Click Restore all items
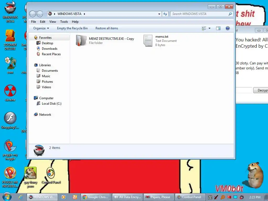The width and height of the screenshot is (268, 201). tap(107, 28)
